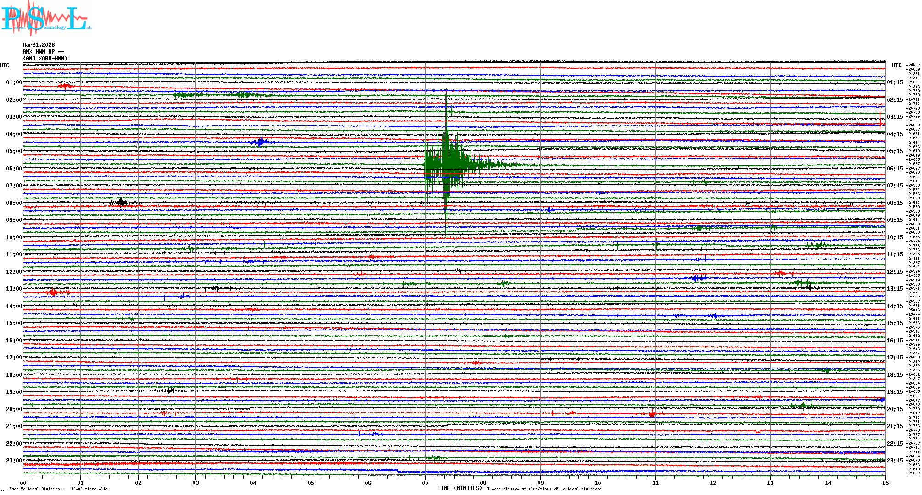Select the 23:00 UTC hour label on left
This screenshot has height=495, width=922.
coord(14,461)
